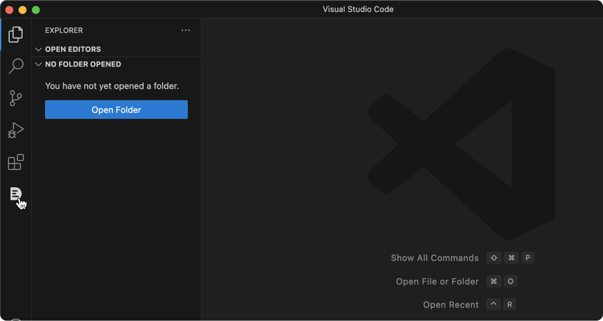
Task: Click the P keycap for Show All Commands
Action: click(528, 258)
